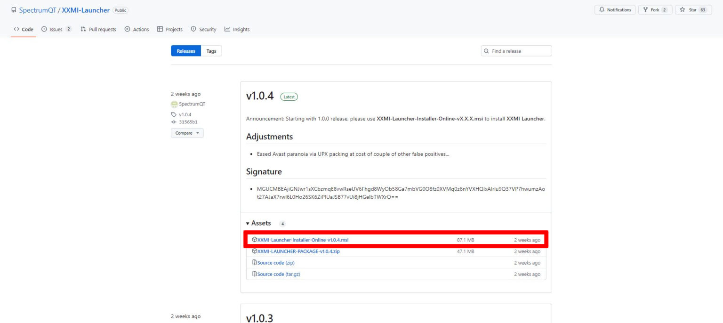Collapse the Assets section

point(248,223)
